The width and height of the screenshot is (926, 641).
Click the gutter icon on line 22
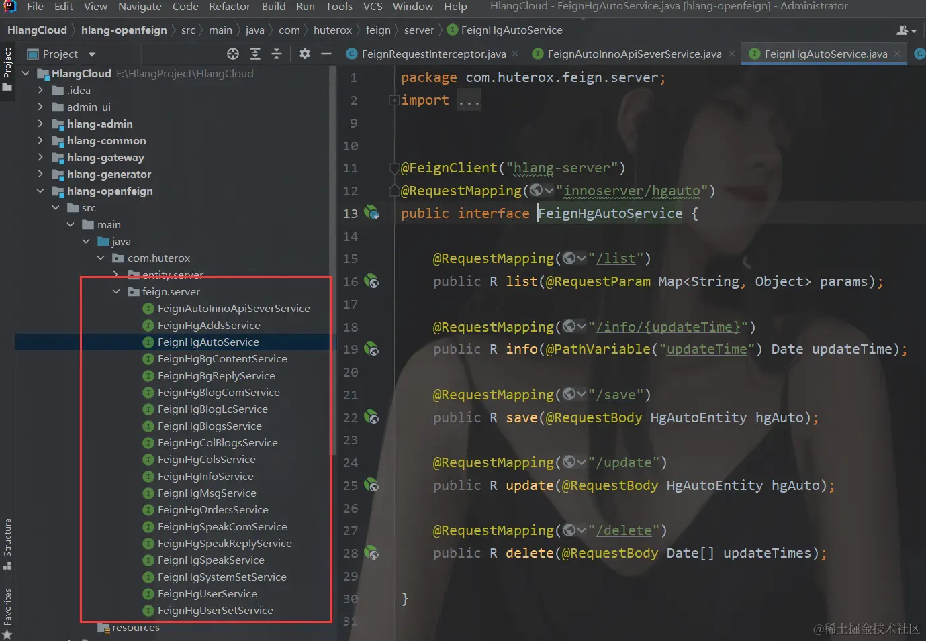coord(371,417)
